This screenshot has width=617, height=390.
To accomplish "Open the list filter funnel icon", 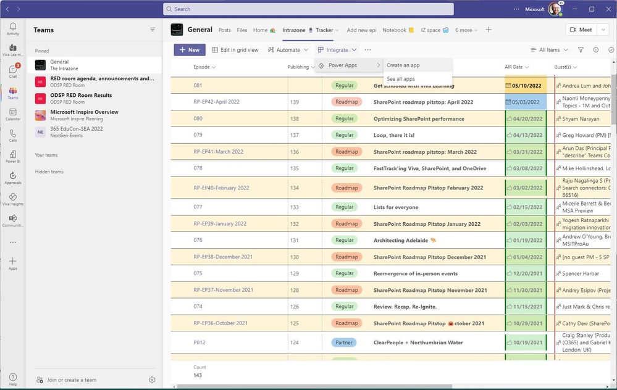I will pos(581,50).
